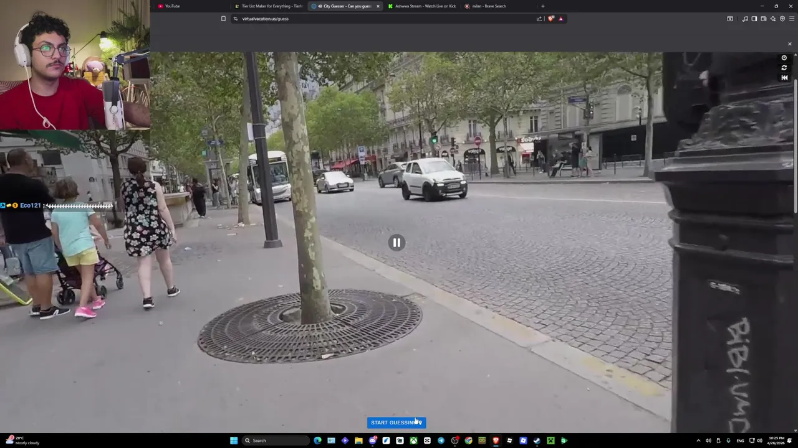Open OBS Studio from the taskbar

(x=455, y=441)
